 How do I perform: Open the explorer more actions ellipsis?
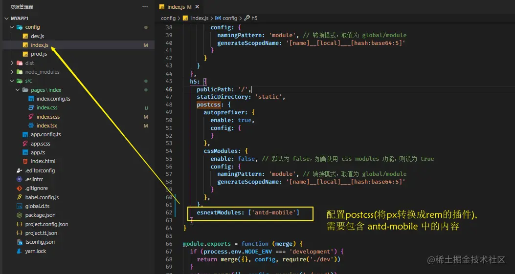click(x=145, y=6)
